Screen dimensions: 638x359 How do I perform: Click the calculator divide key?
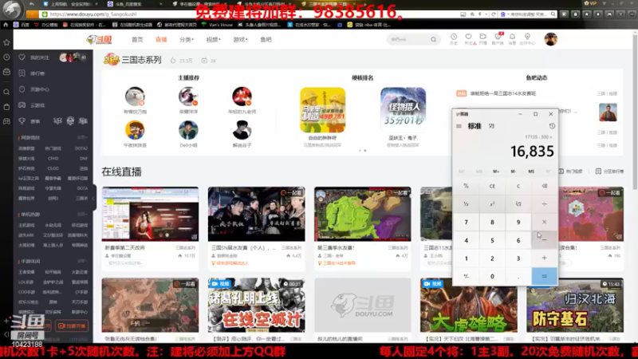click(545, 204)
